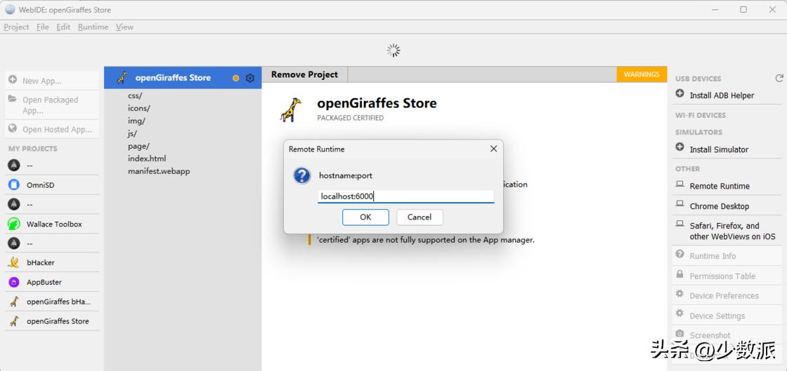This screenshot has width=787, height=371.
Task: Close the Remote Runtime dialog
Action: 493,149
